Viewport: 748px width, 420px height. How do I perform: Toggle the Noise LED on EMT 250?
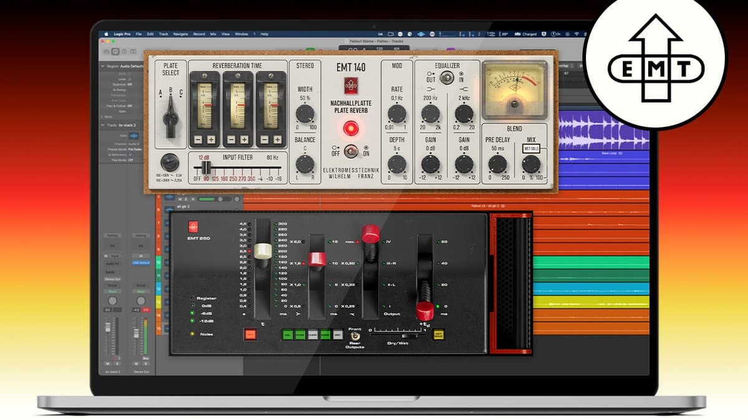[193, 334]
